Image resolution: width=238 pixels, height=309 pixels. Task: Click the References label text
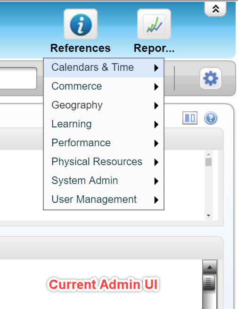tap(81, 48)
